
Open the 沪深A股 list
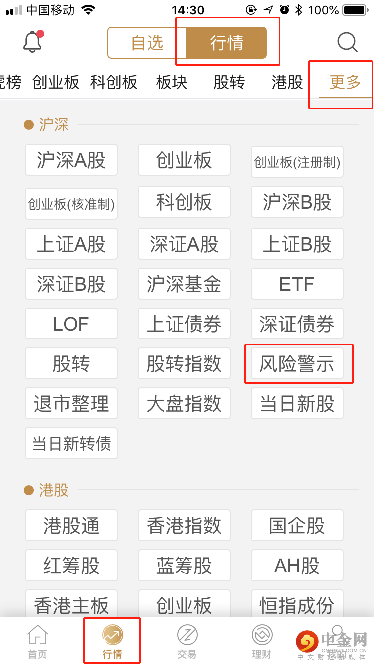pos(71,160)
